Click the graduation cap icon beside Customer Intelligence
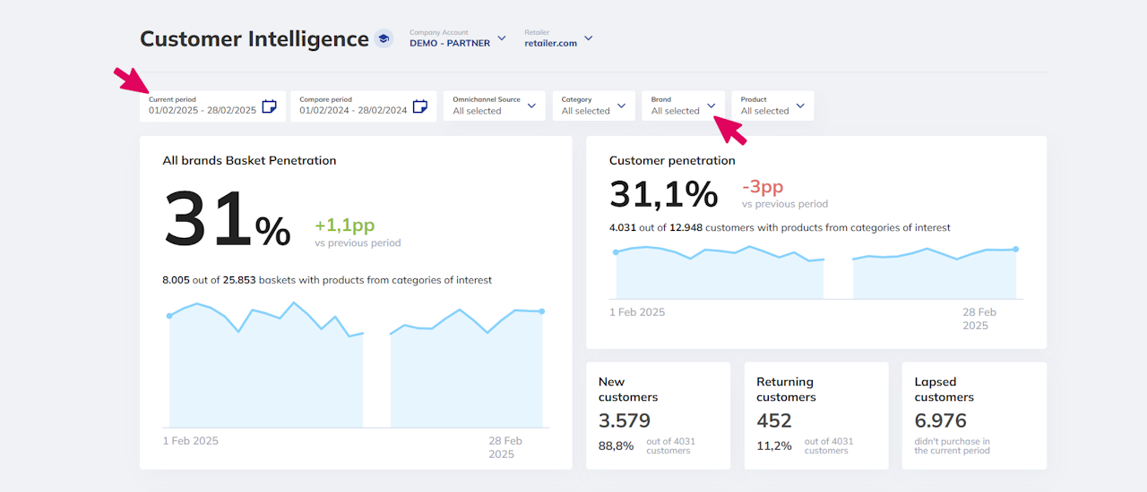Viewport: 1147px width, 492px height. pyautogui.click(x=384, y=38)
